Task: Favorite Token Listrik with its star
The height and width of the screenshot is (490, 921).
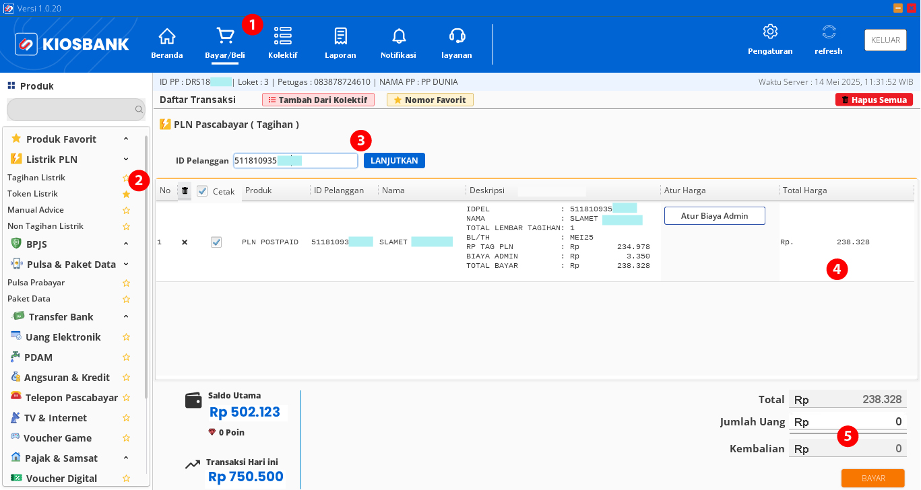Action: pos(126,194)
